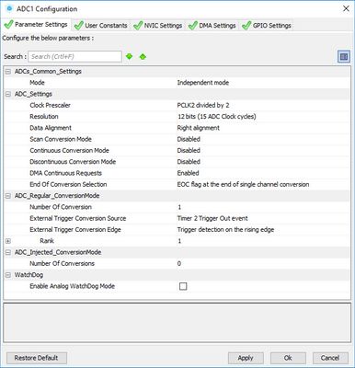The height and width of the screenshot is (368, 355).
Task: Click the Apply button
Action: pyautogui.click(x=246, y=358)
